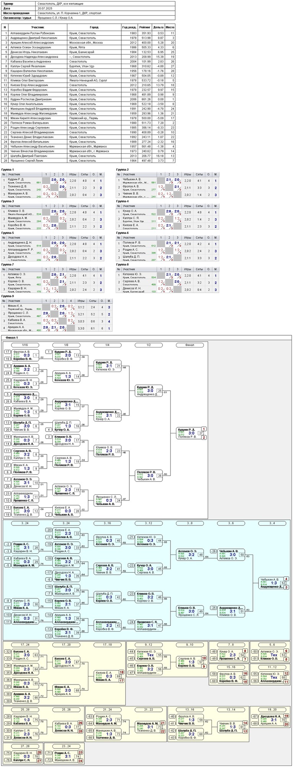Select participant "Дроздова Надежда Александровна"
The image size is (293, 767).
click(34, 57)
